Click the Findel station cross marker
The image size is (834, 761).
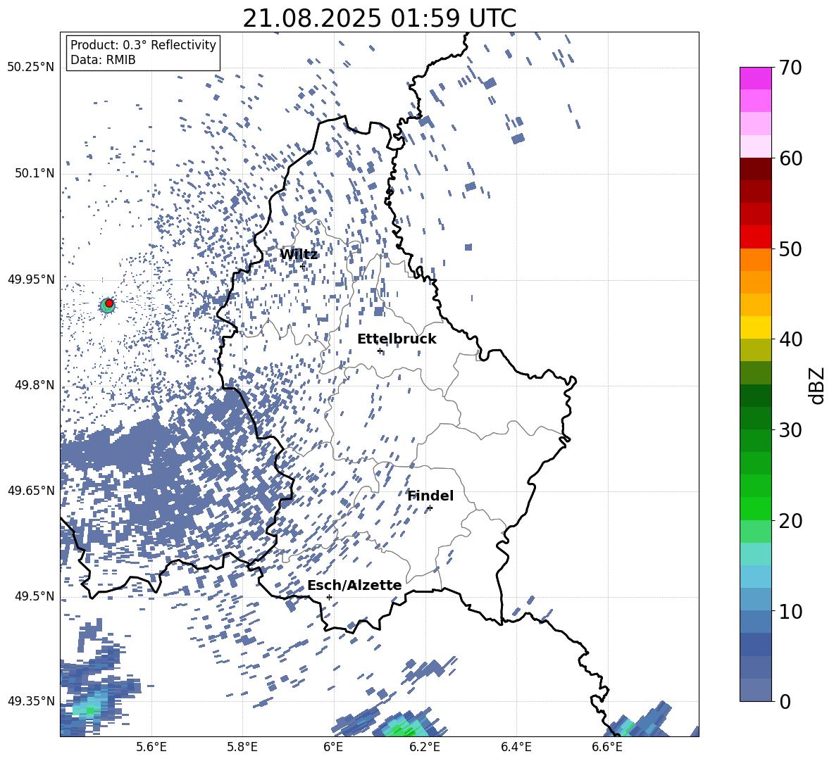point(430,508)
